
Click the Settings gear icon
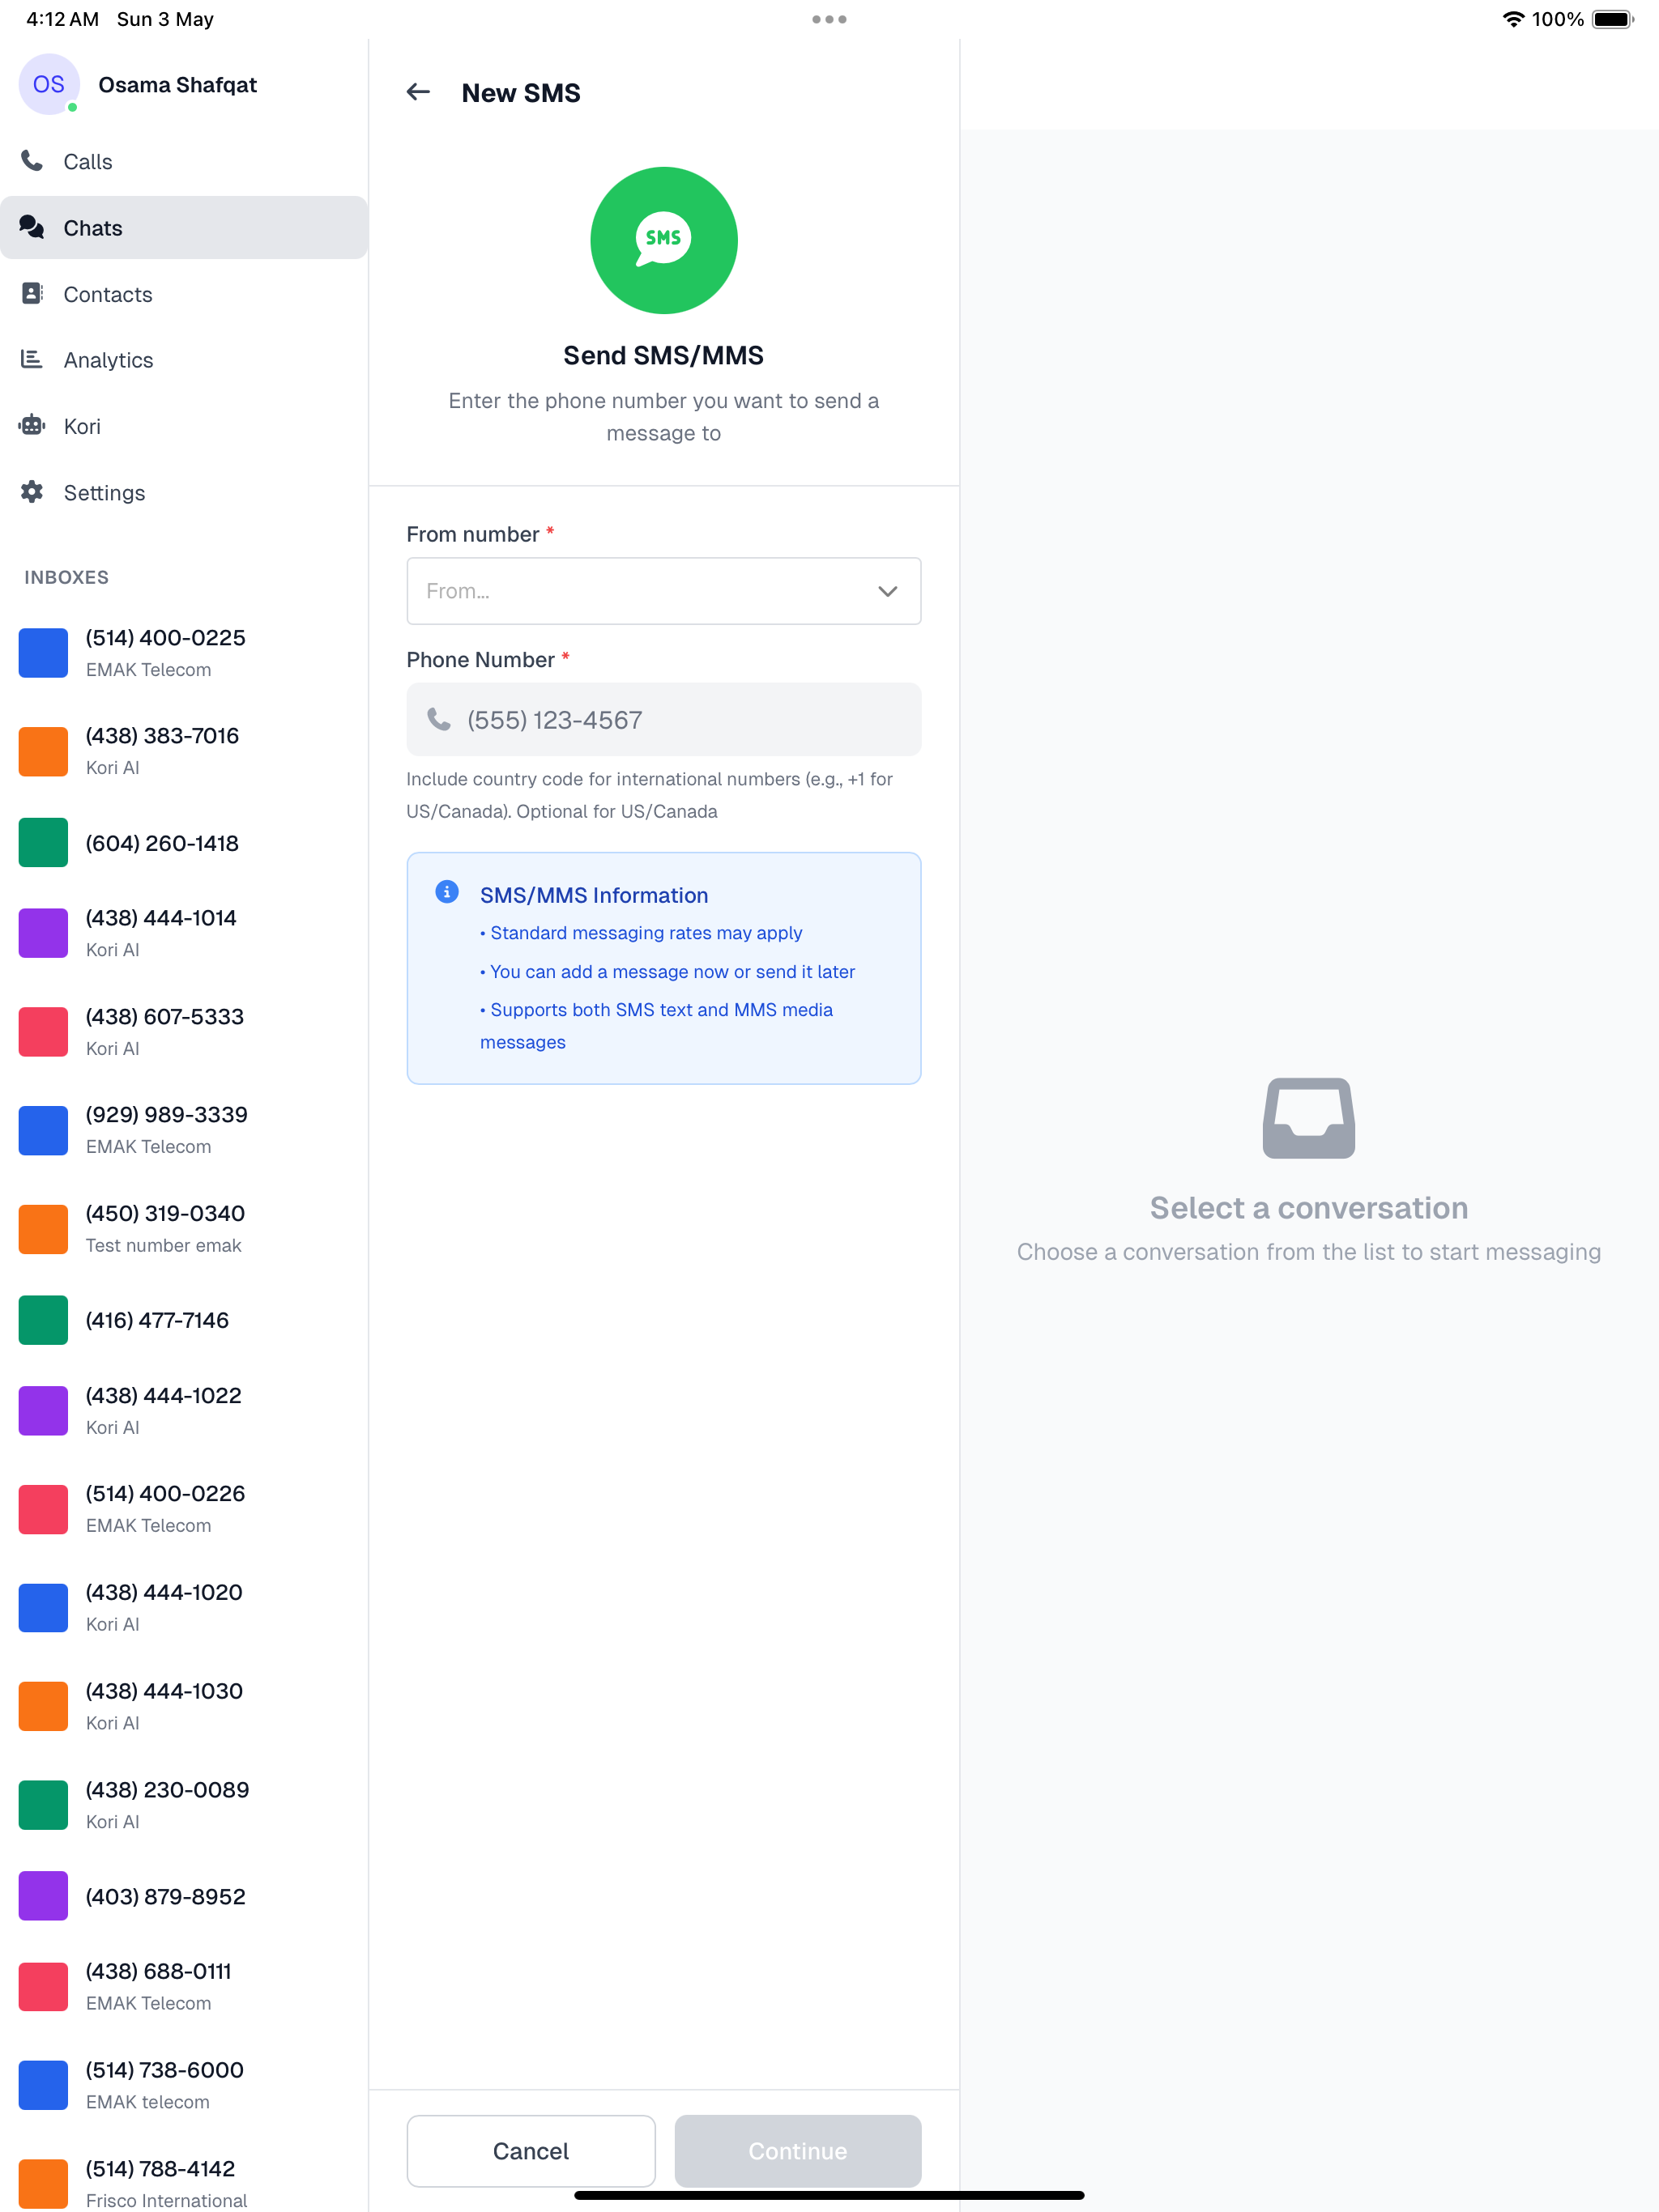[x=32, y=492]
